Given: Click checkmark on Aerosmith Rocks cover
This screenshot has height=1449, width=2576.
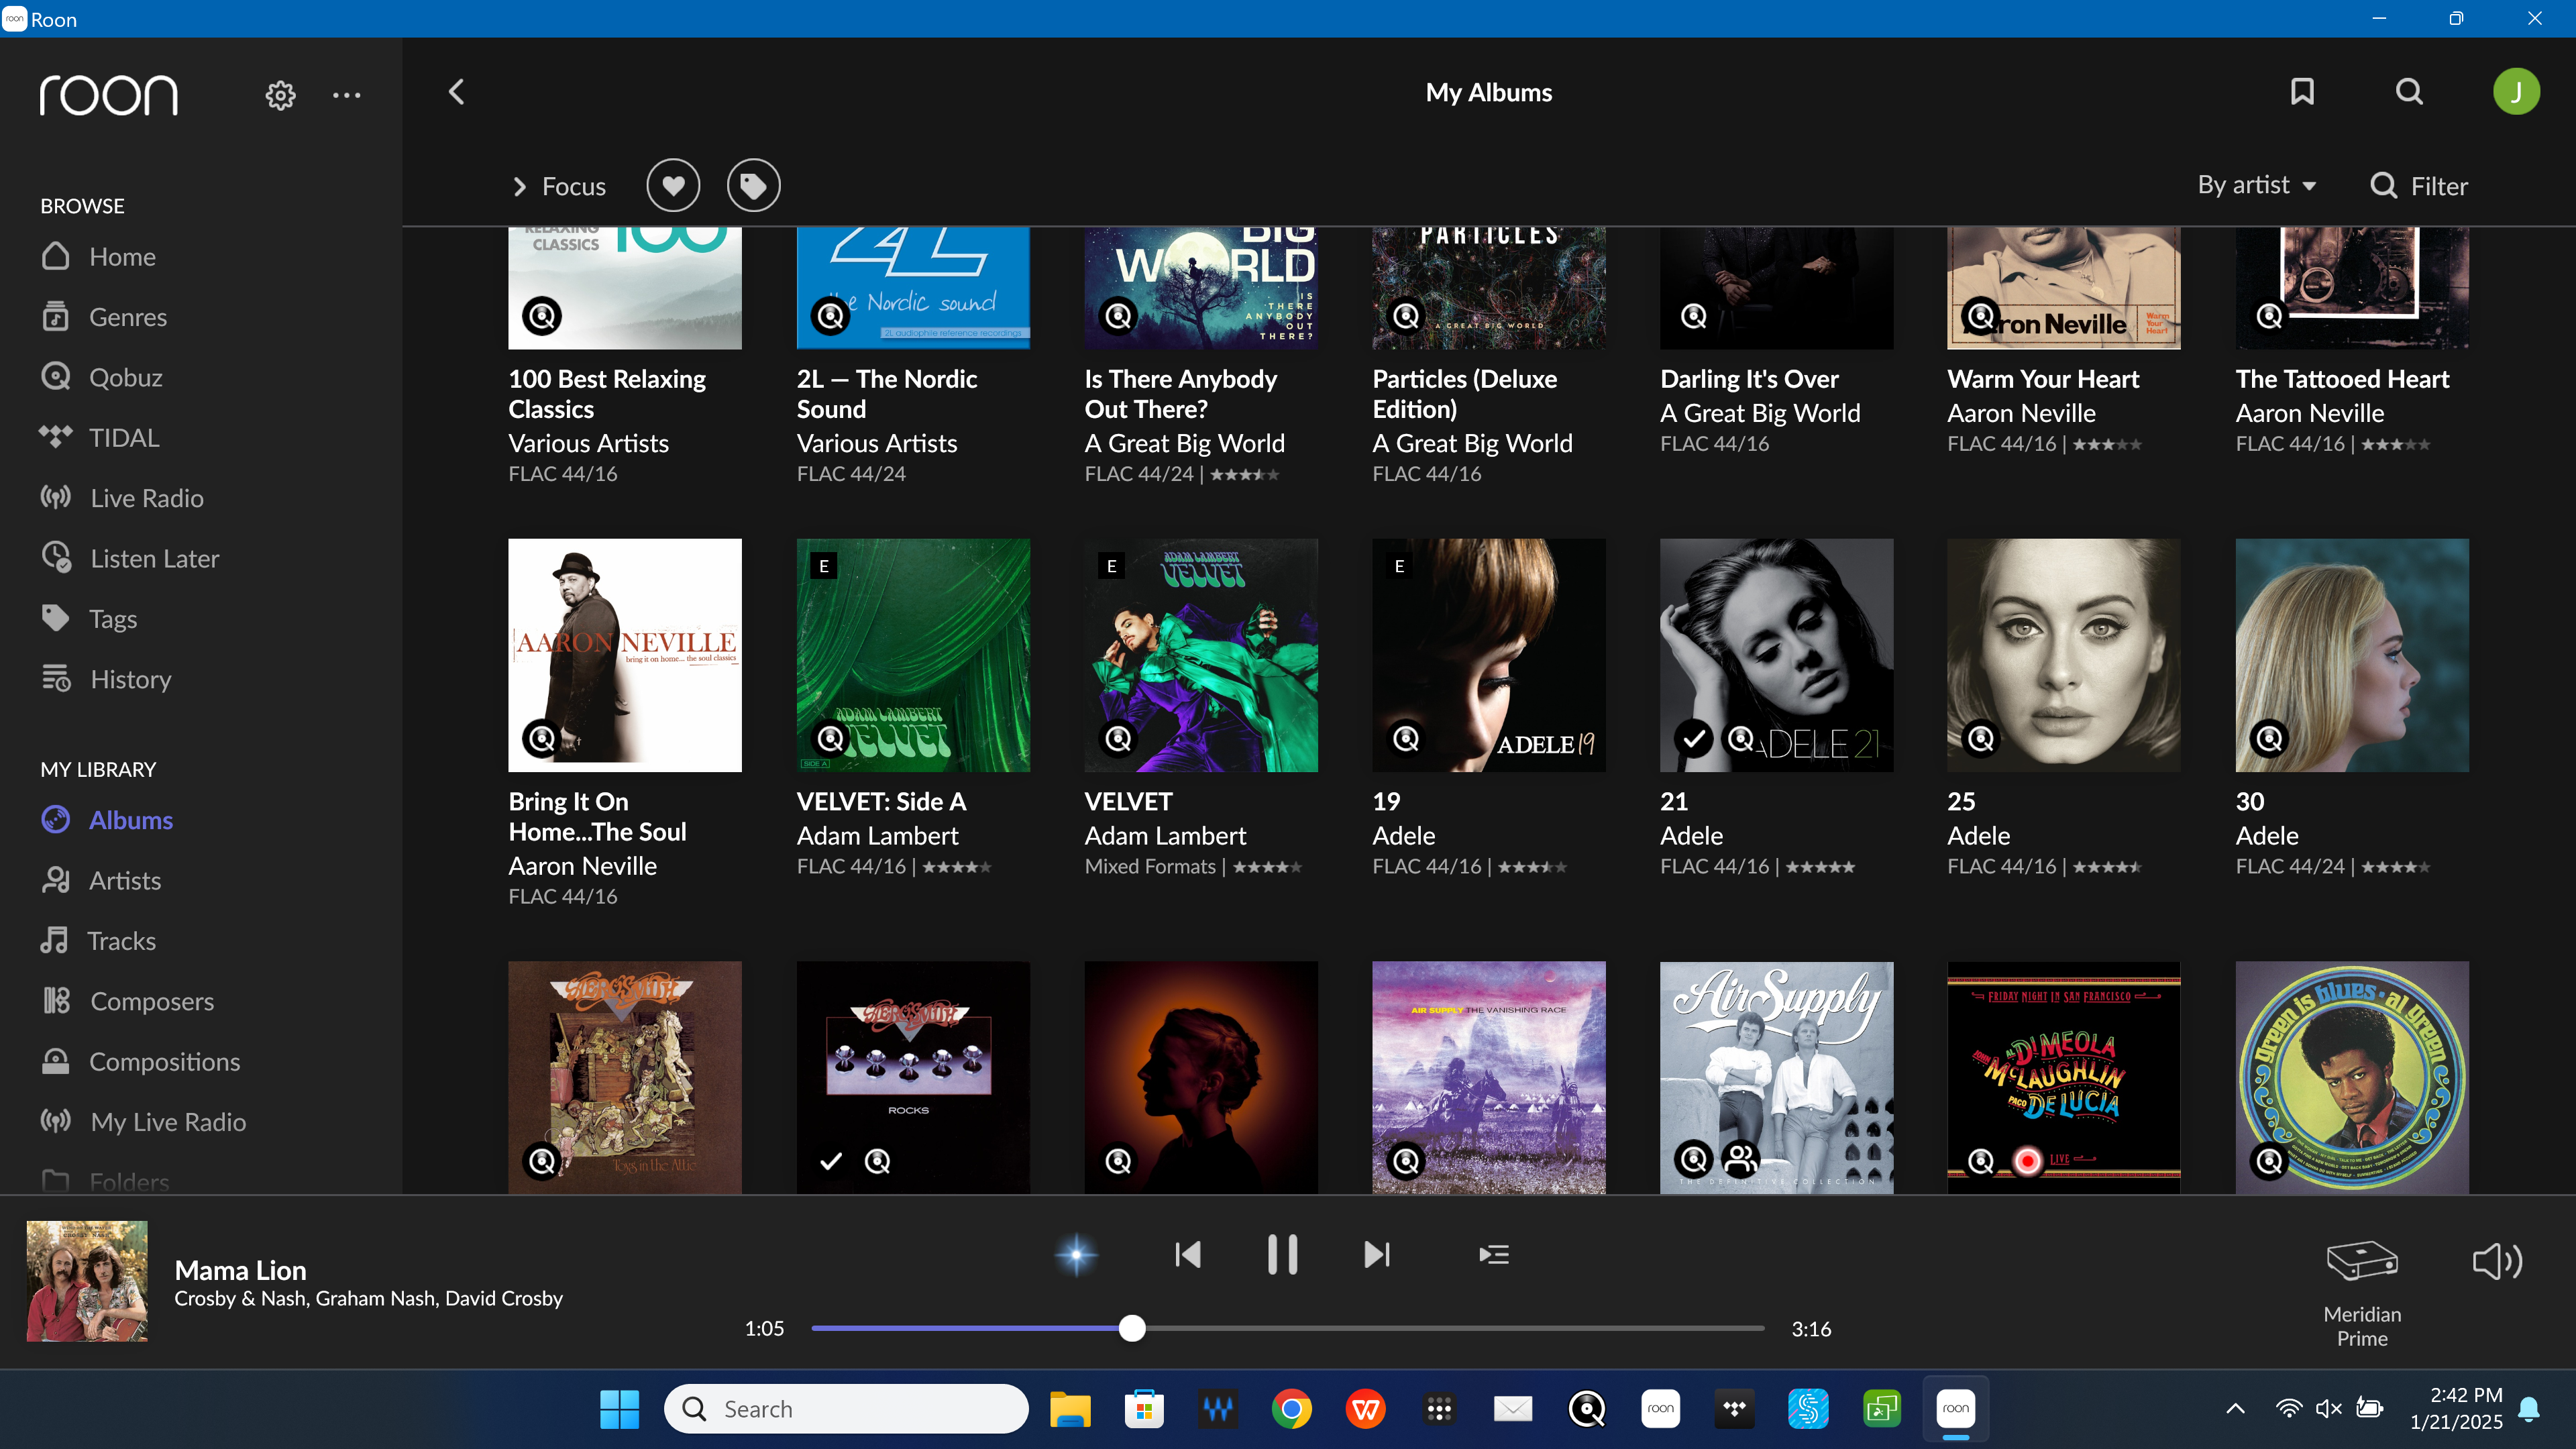Looking at the screenshot, I should [830, 1161].
